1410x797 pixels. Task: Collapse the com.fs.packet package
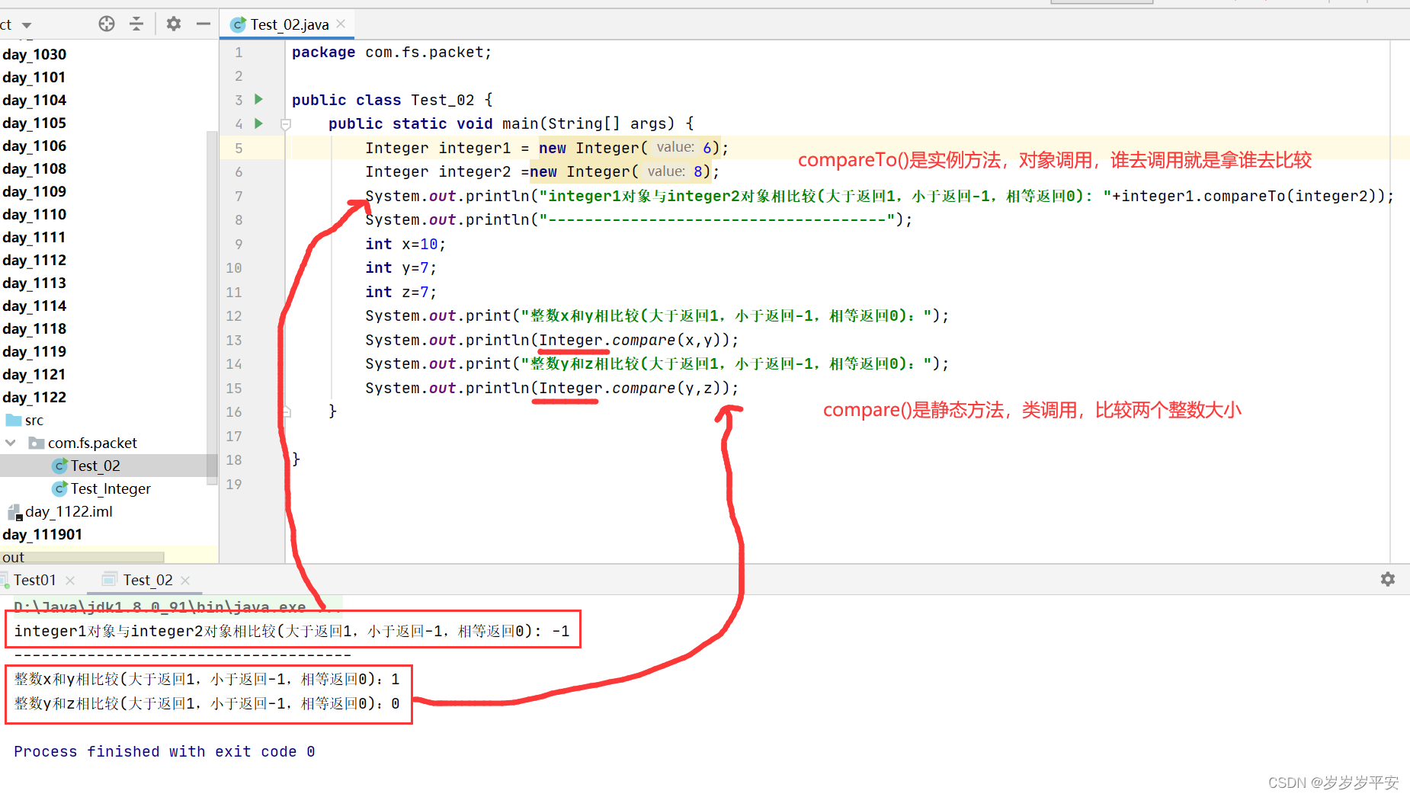(11, 443)
